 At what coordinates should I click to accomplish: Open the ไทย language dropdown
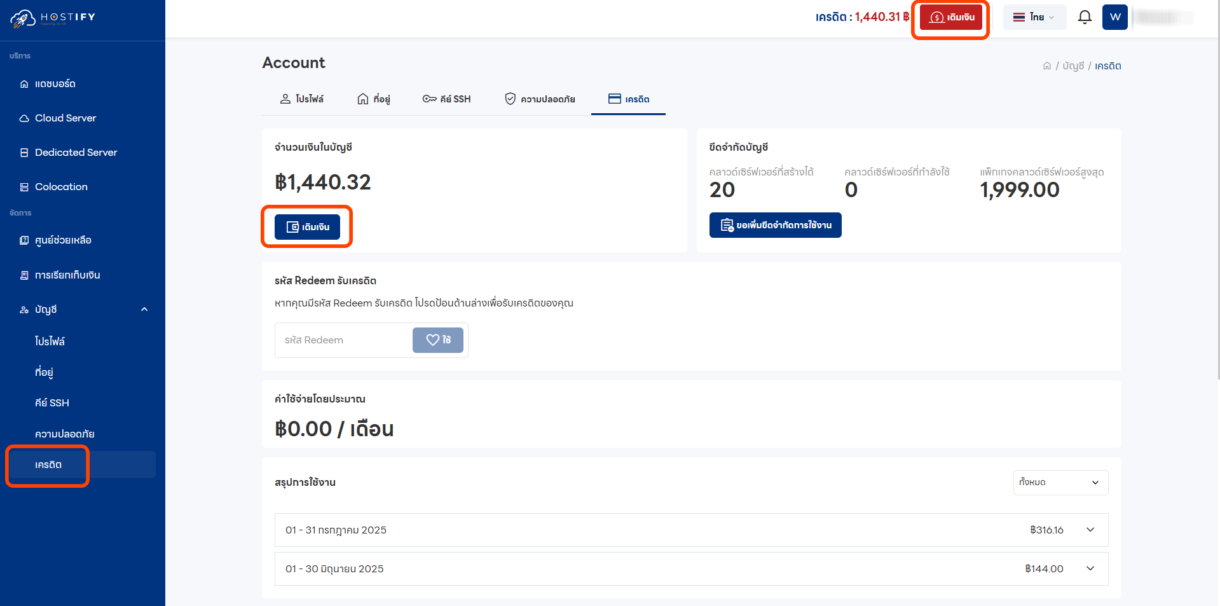[1034, 17]
